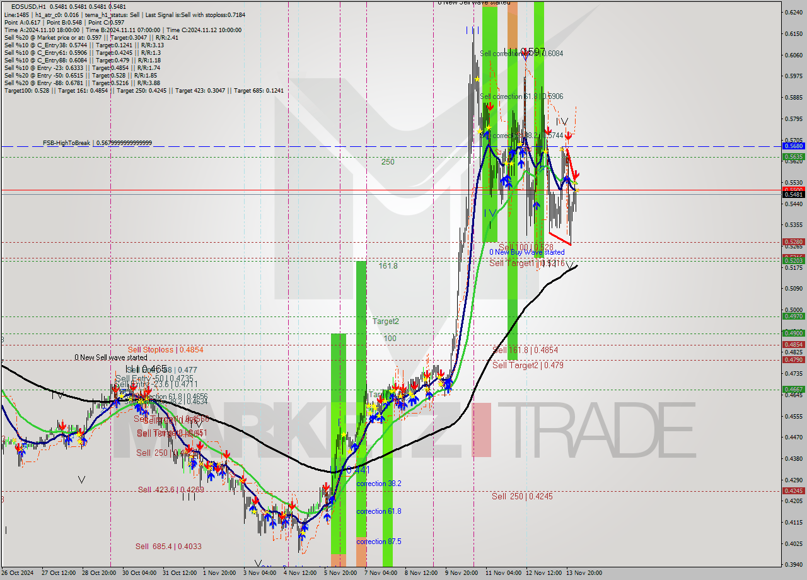The height and width of the screenshot is (580, 807).
Task: Click the 0.597 peak price label
Action: [533, 52]
